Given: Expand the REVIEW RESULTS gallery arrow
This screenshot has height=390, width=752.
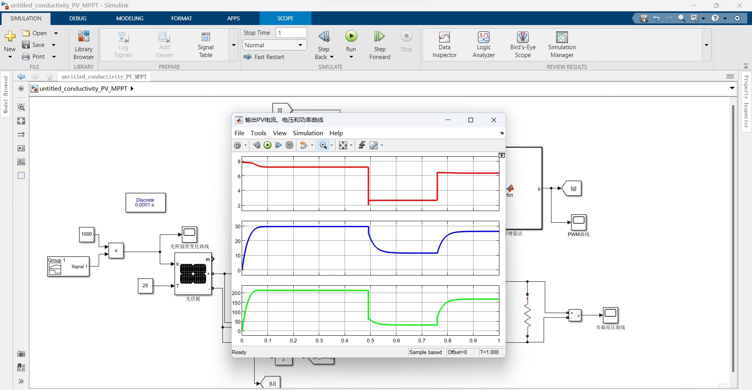Looking at the screenshot, I should click(x=707, y=45).
